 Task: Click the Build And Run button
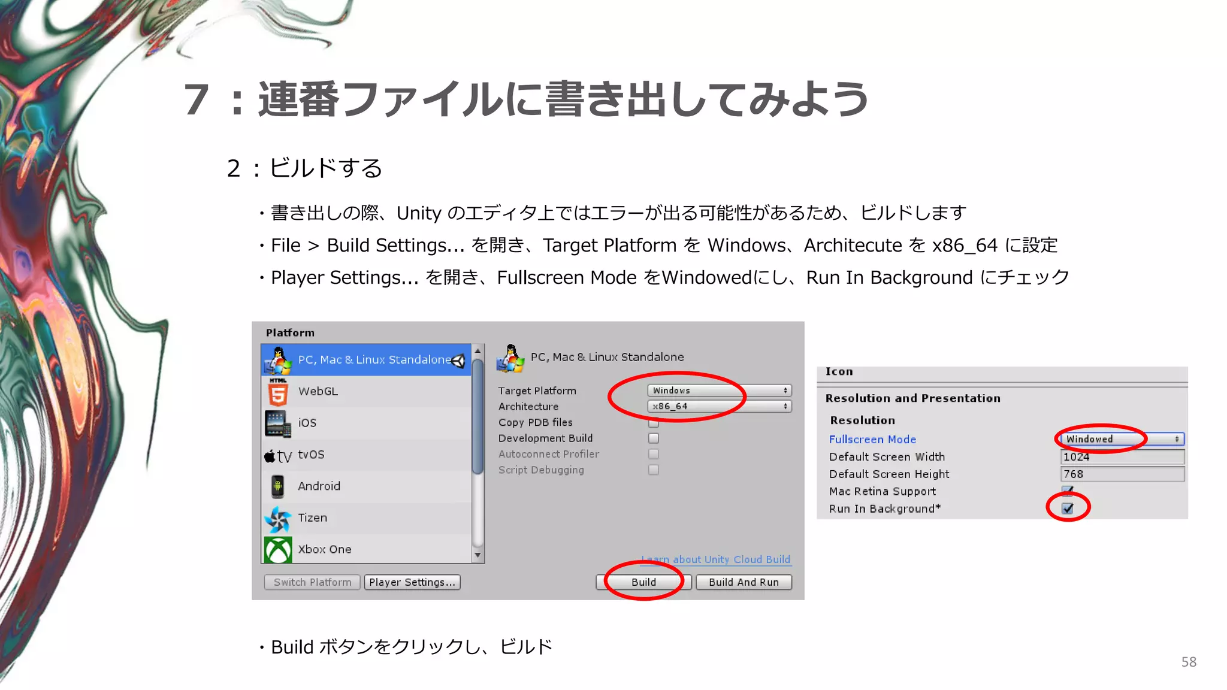[744, 582]
